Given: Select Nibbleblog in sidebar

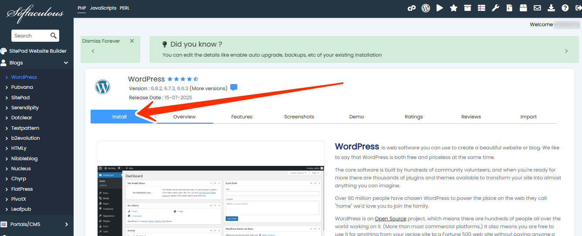Looking at the screenshot, I should click(x=24, y=158).
